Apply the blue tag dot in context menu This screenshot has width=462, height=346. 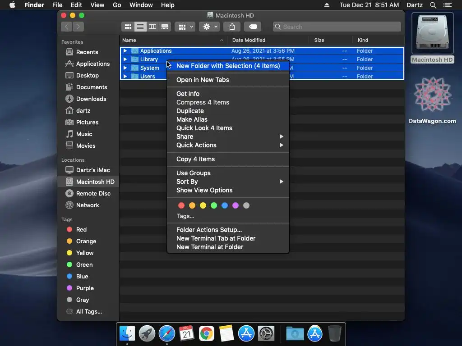(x=225, y=205)
